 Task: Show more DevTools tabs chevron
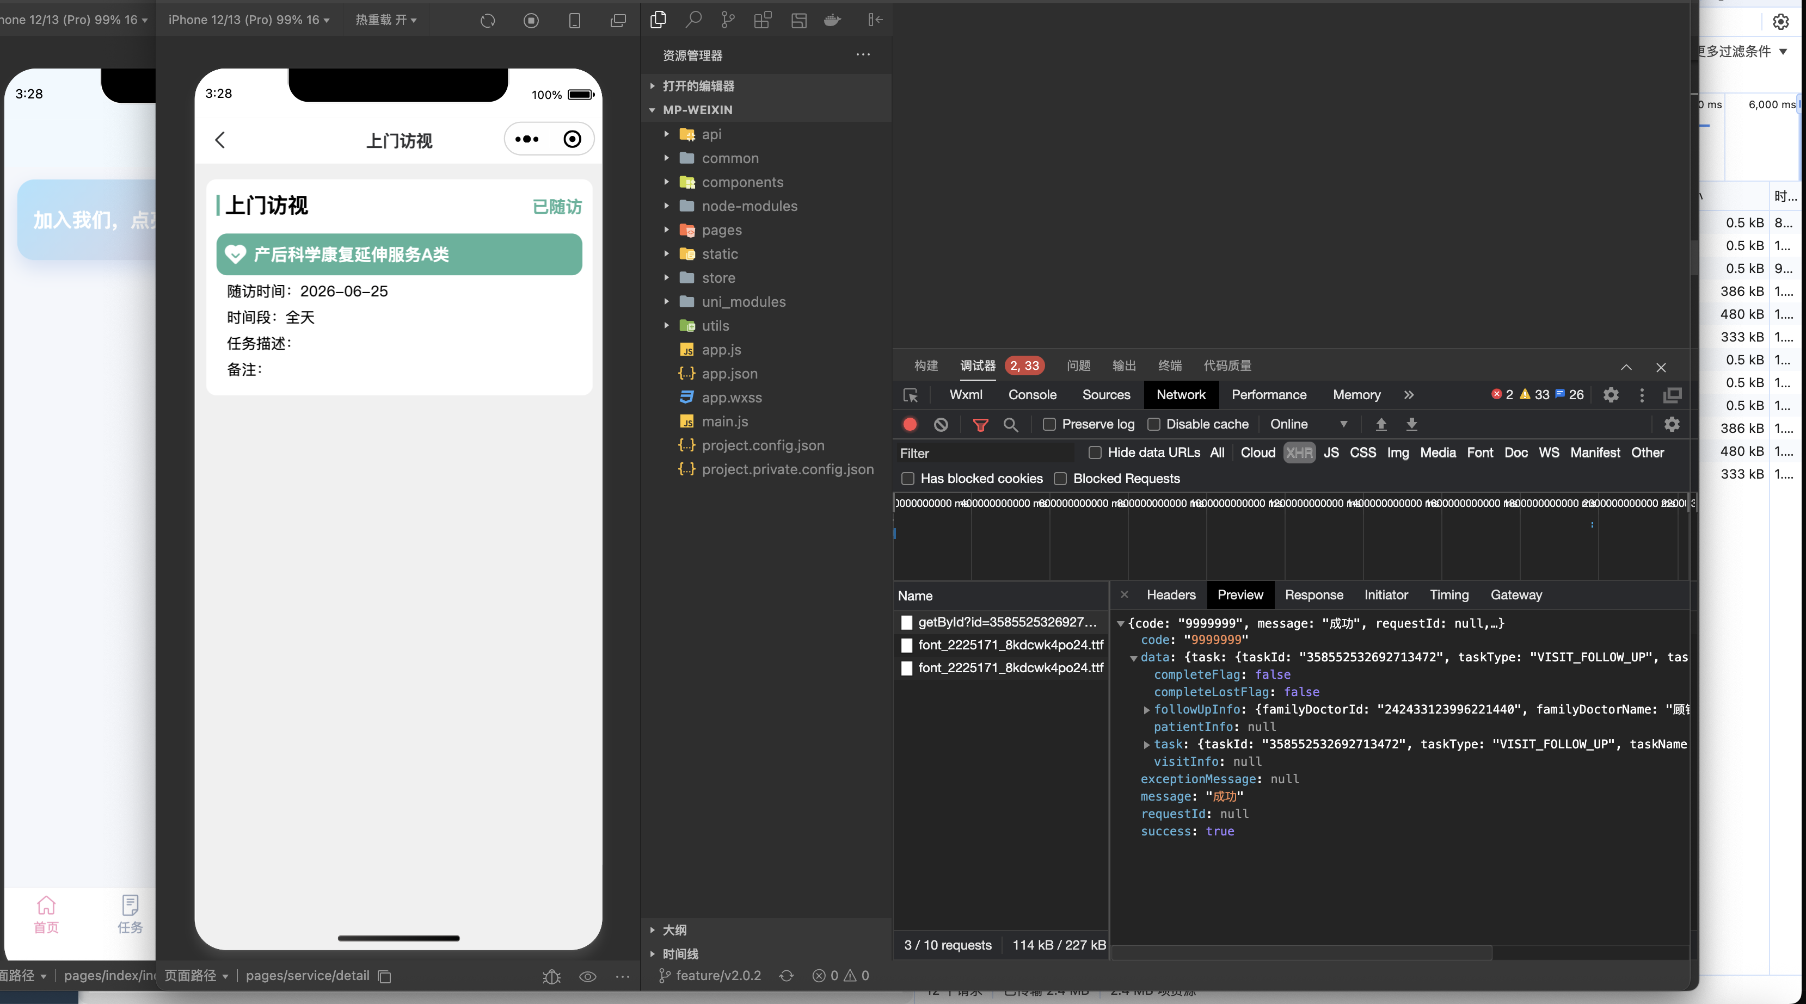[1409, 395]
